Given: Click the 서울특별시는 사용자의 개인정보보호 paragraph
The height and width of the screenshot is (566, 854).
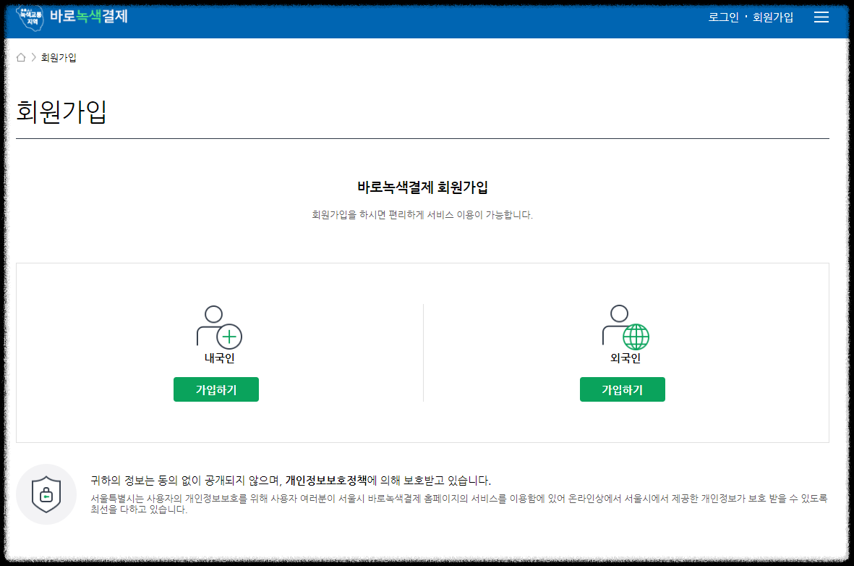Looking at the screenshot, I should click(x=458, y=504).
